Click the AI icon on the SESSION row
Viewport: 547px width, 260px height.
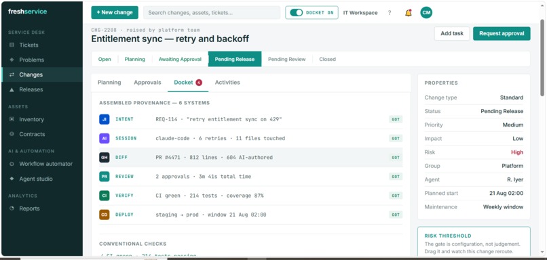click(104, 138)
